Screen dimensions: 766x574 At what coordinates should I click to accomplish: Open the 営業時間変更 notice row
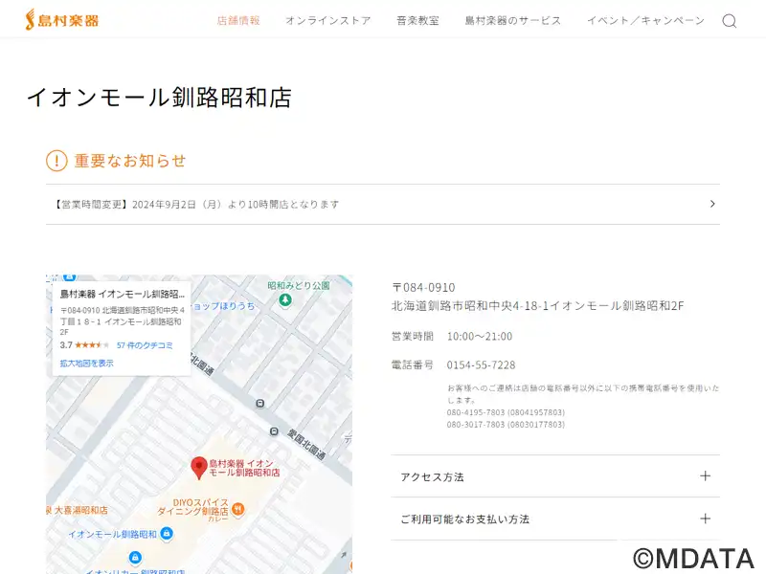pyautogui.click(x=383, y=204)
